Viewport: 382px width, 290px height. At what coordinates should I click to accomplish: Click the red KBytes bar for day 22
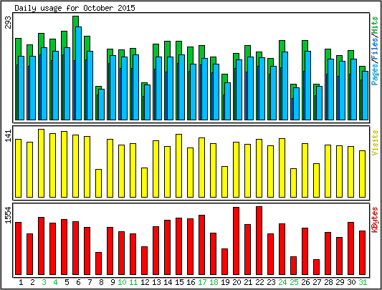point(259,241)
